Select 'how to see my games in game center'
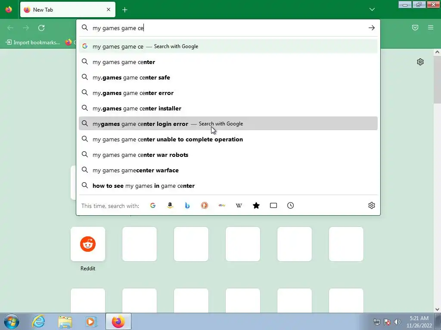 click(x=228, y=186)
